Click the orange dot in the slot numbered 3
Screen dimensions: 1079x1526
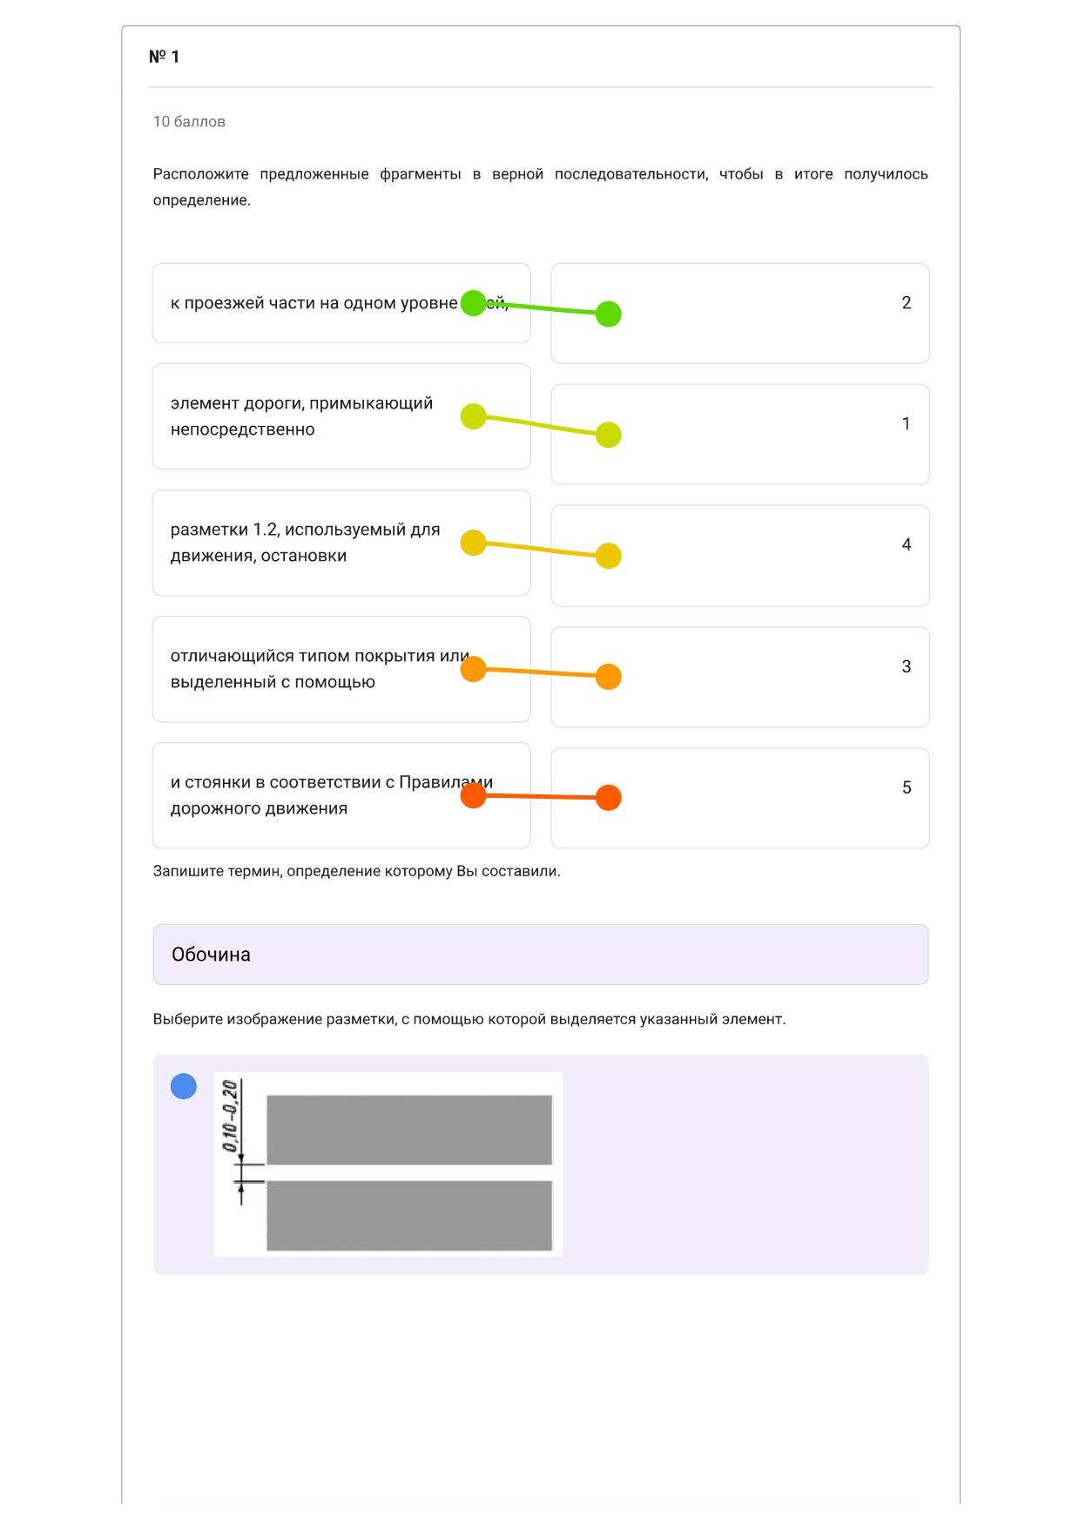pyautogui.click(x=609, y=677)
